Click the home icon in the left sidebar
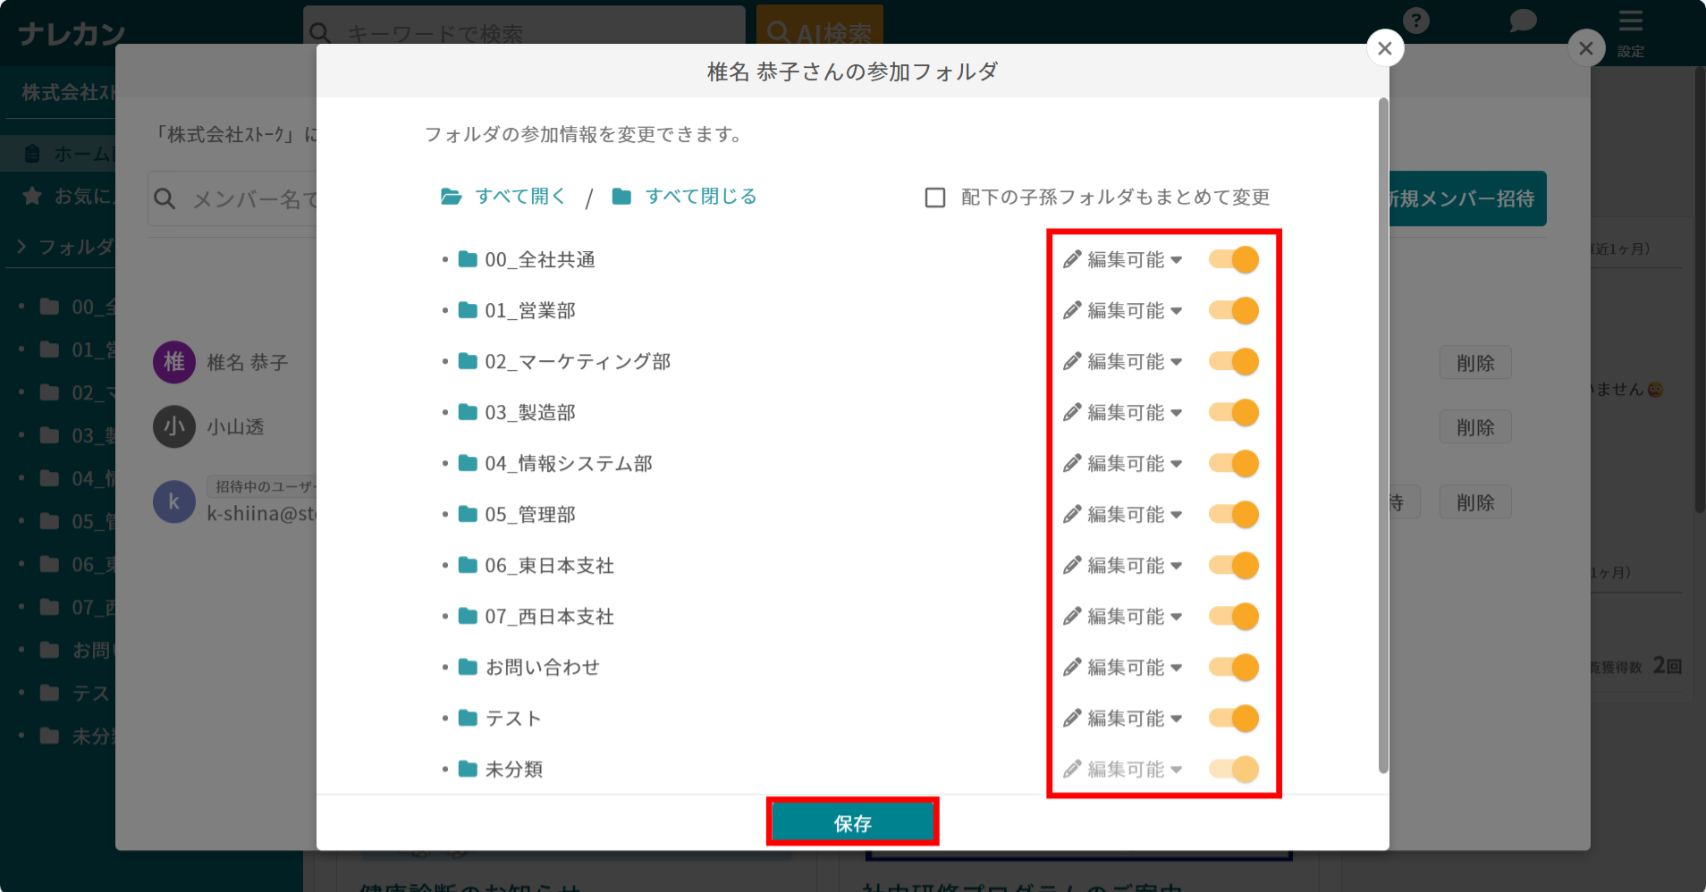The height and width of the screenshot is (892, 1706). click(32, 153)
